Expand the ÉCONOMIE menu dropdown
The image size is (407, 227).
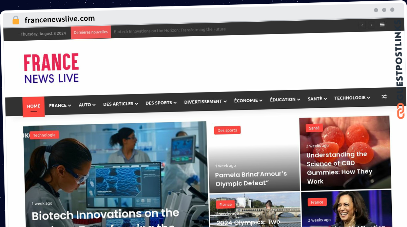coord(248,100)
